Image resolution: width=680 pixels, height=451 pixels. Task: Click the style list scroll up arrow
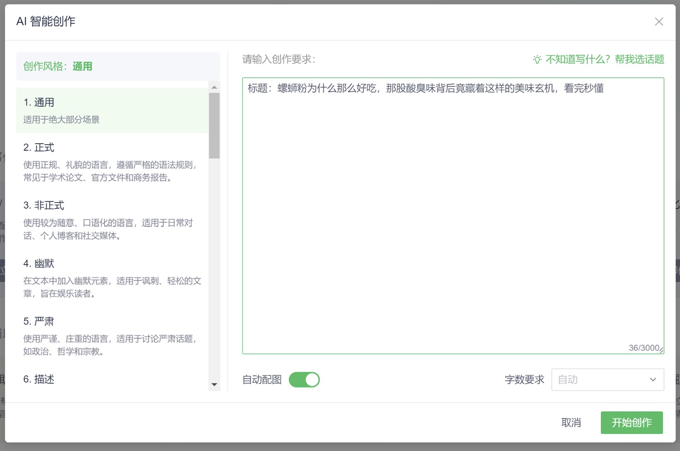[x=214, y=87]
